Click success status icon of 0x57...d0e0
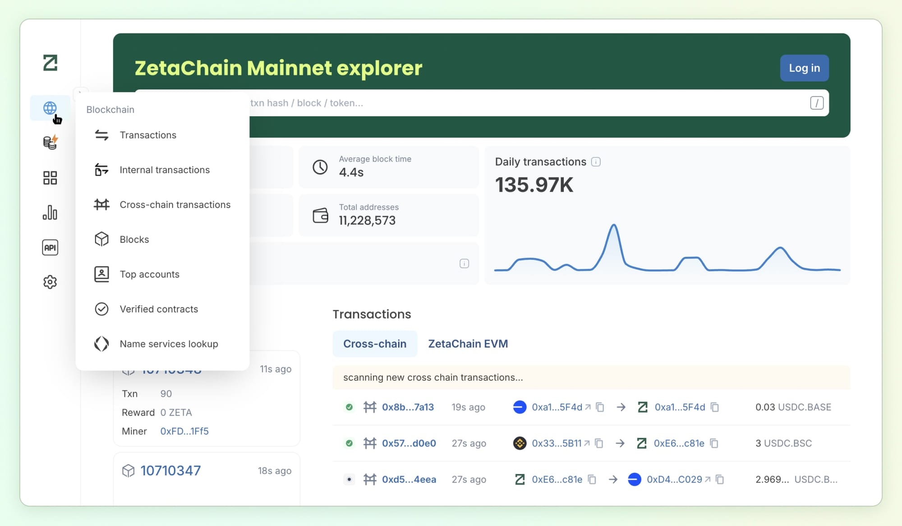This screenshot has width=902, height=526. pyautogui.click(x=349, y=443)
